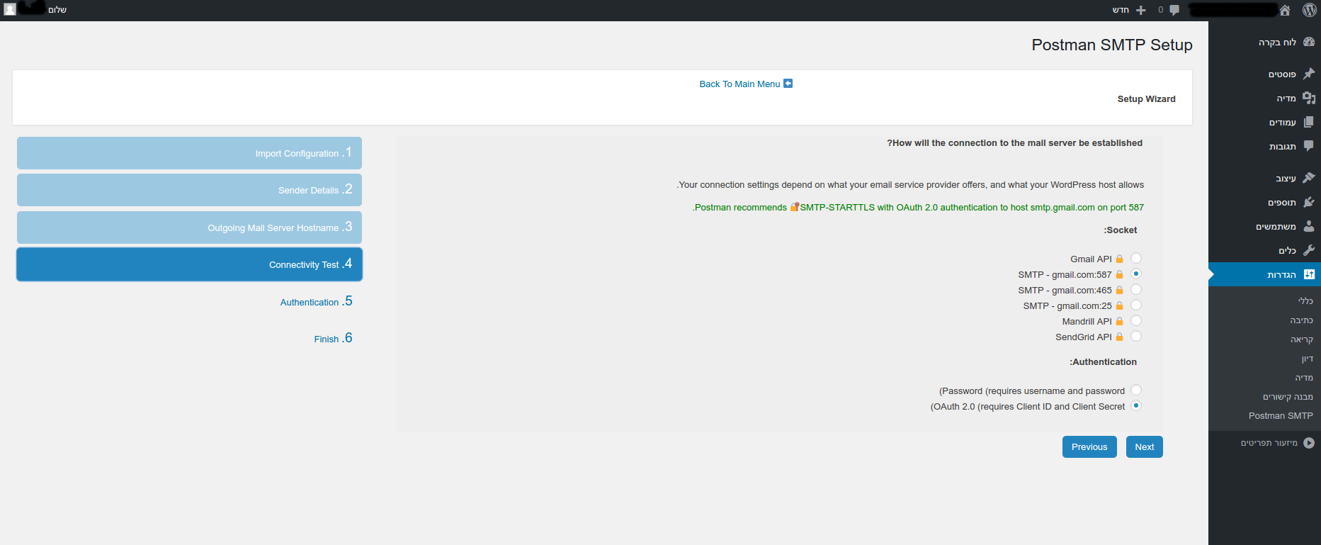Click the plus icon for new content
This screenshot has height=545, width=1321.
tap(1140, 10)
